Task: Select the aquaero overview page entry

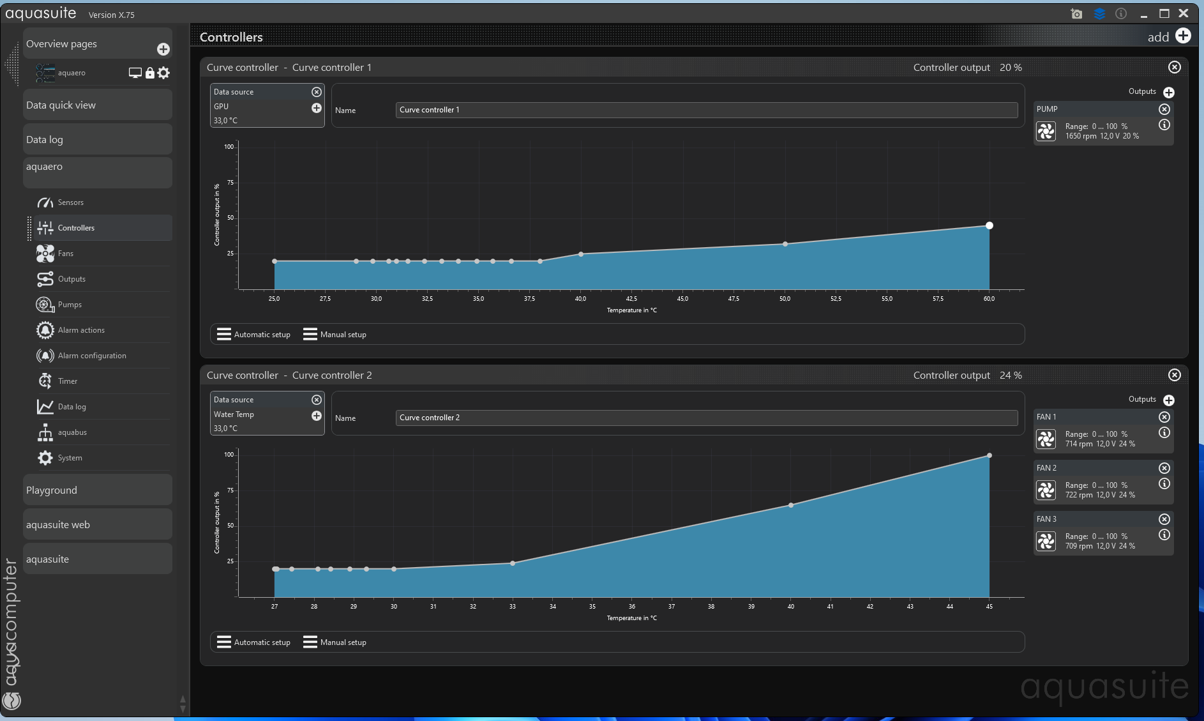Action: [x=71, y=73]
